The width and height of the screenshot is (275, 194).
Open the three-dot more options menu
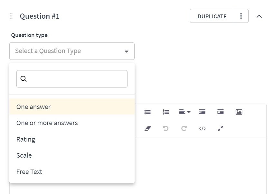tap(241, 16)
